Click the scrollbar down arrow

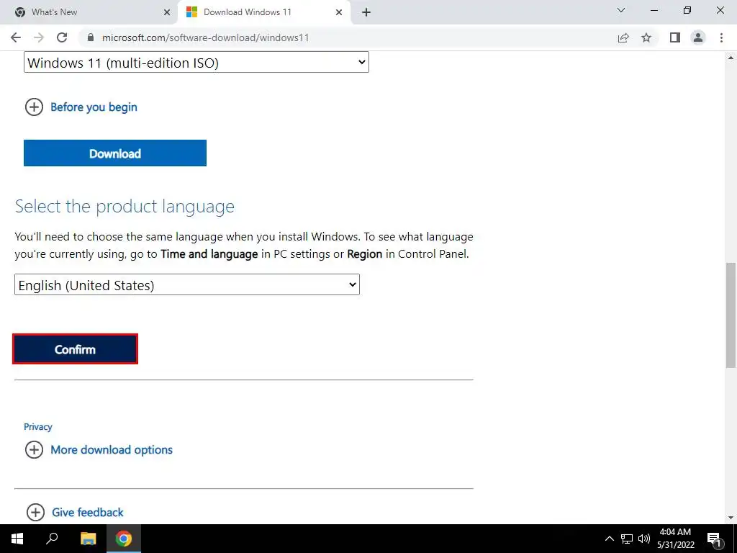click(x=731, y=518)
